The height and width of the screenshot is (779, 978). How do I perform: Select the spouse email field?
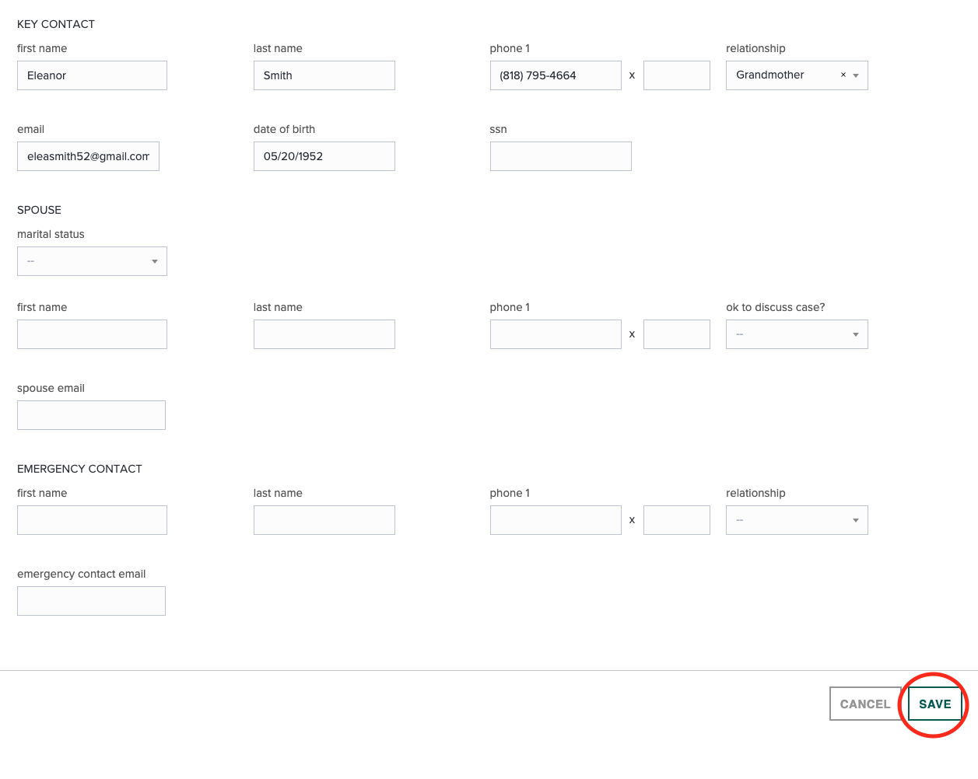(91, 414)
